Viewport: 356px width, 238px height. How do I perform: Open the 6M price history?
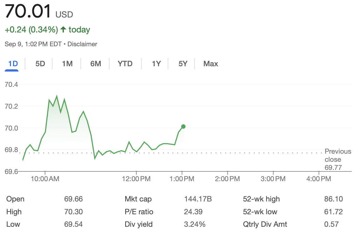tap(95, 64)
